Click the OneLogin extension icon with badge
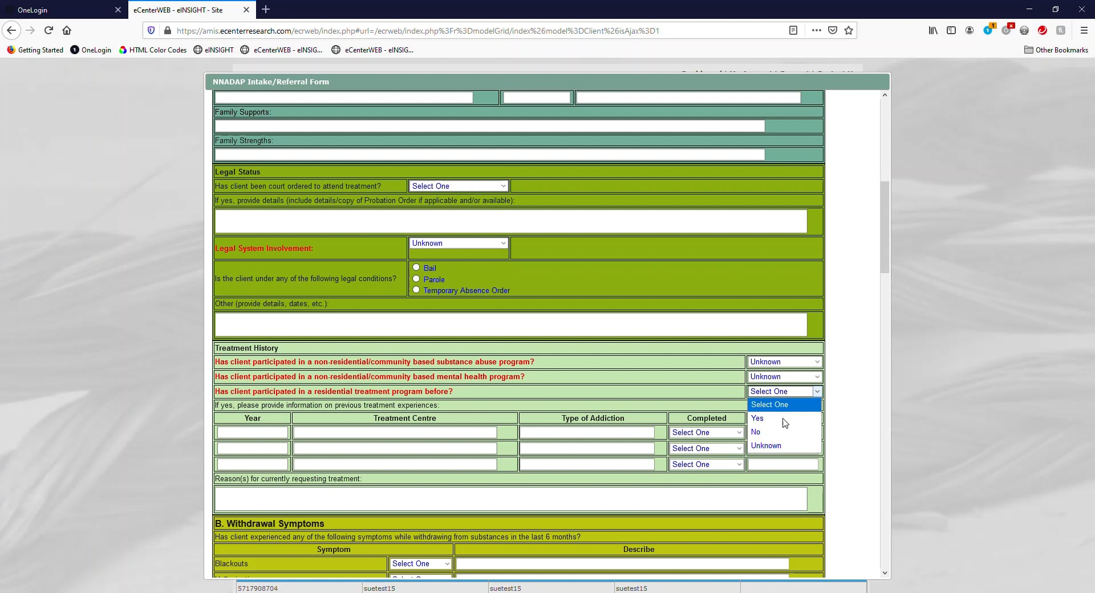This screenshot has width=1095, height=593. click(x=988, y=29)
